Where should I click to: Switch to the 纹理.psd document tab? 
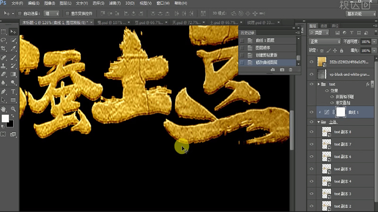261,22
